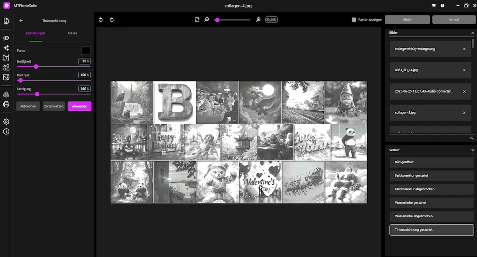The width and height of the screenshot is (477, 257).
Task: Click the zoom out magnifier icon
Action: [207, 20]
